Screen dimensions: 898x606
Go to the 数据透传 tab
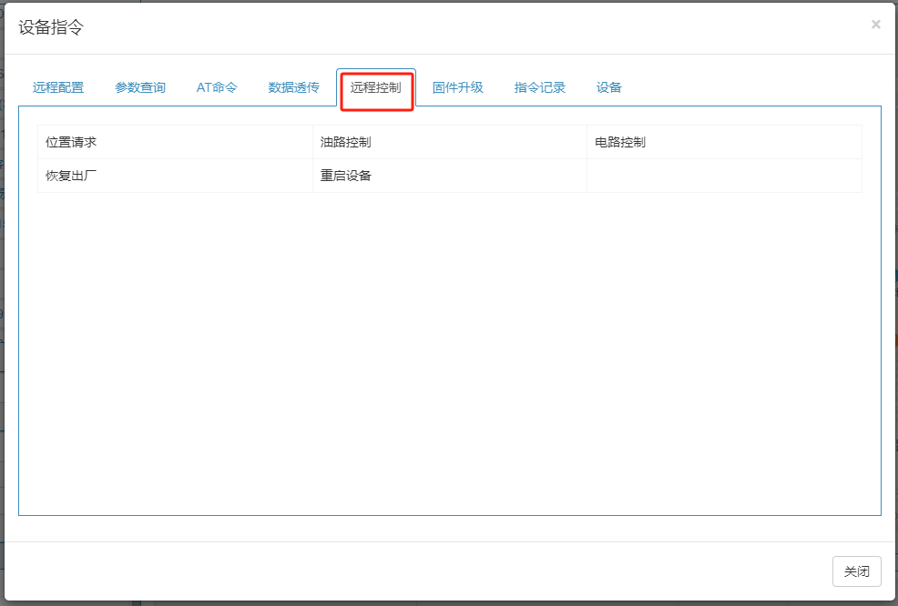293,88
